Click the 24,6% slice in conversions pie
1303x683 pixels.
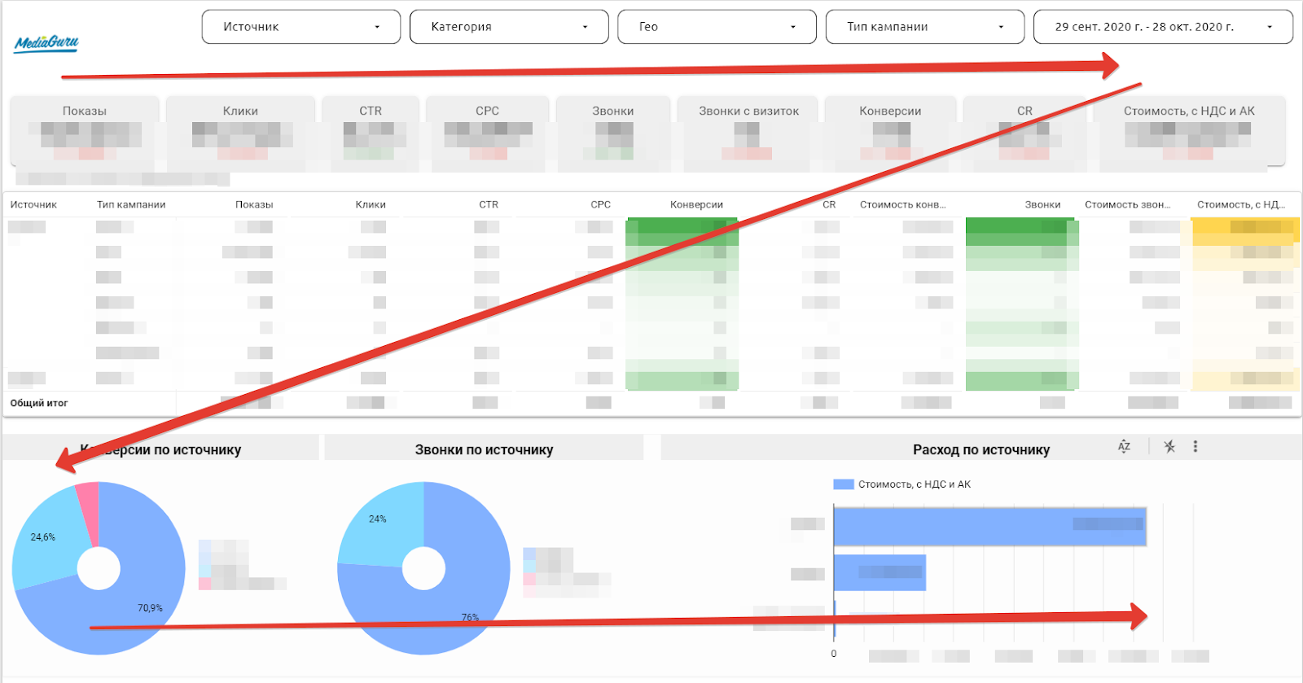(x=45, y=541)
